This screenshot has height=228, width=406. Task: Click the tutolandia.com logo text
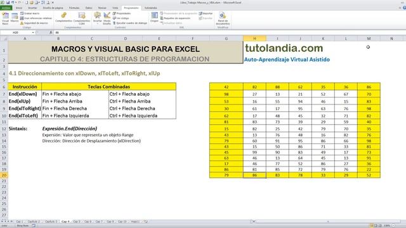tap(284, 48)
